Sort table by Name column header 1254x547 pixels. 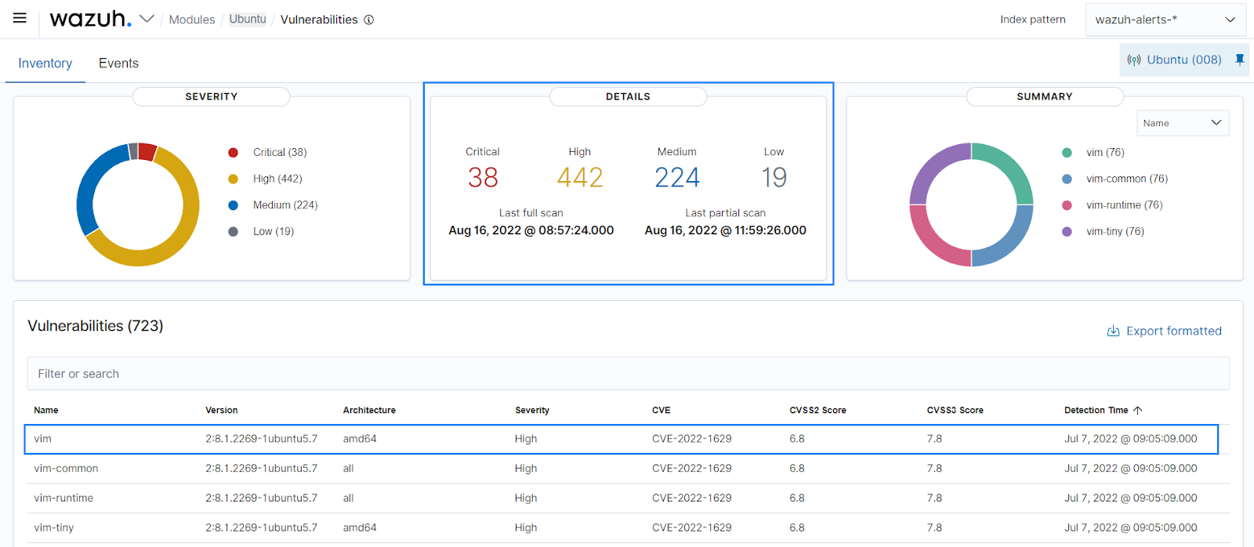point(46,410)
